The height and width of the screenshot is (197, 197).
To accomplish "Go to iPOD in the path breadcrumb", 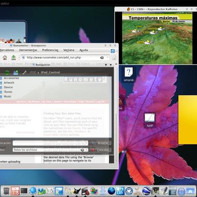I will coord(33,72).
